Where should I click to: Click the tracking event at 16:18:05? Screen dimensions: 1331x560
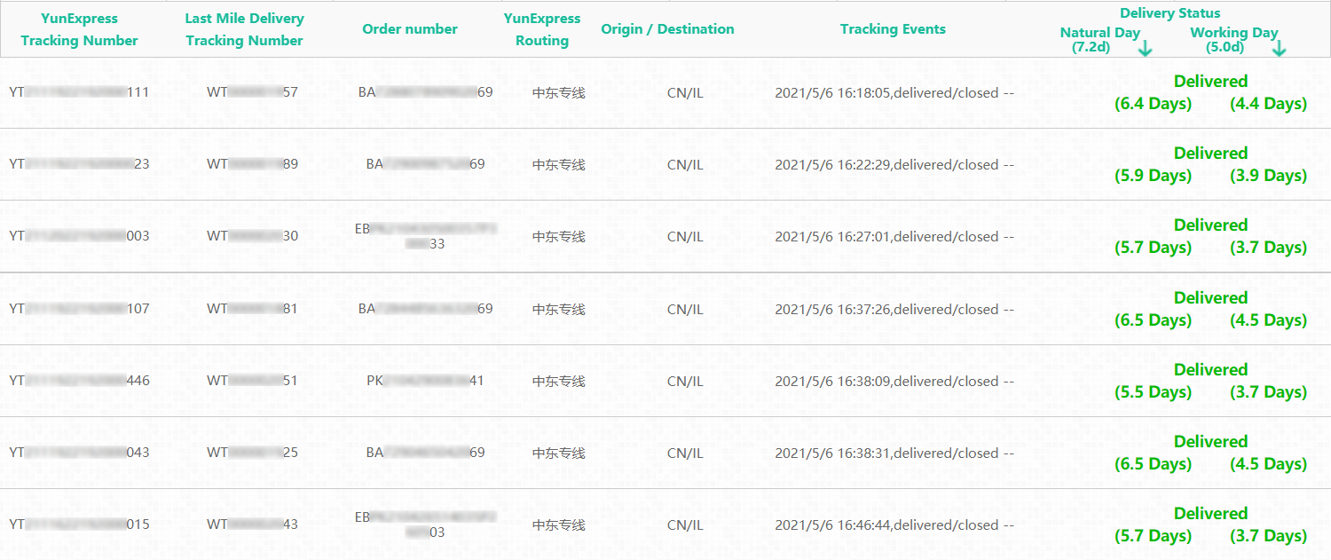(x=894, y=92)
